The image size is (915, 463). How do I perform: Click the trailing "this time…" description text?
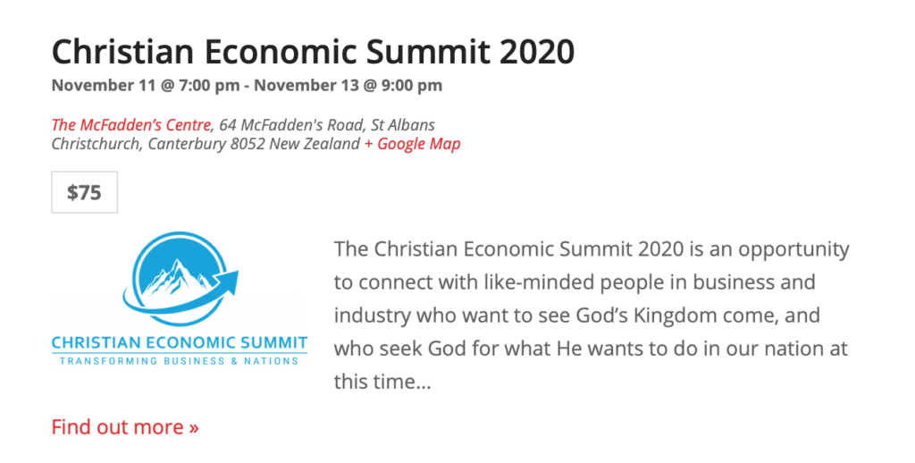coord(382,383)
